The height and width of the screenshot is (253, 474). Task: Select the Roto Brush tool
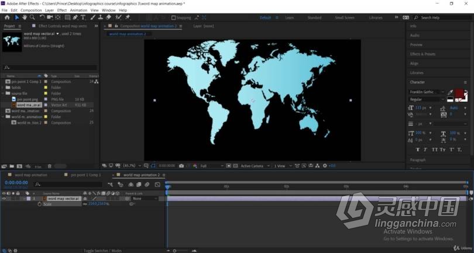pyautogui.click(x=118, y=18)
